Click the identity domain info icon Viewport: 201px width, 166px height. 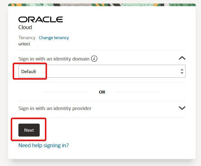(94, 59)
